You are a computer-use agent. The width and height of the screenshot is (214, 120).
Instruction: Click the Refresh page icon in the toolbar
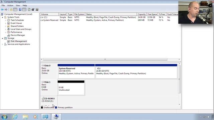tap(29, 10)
